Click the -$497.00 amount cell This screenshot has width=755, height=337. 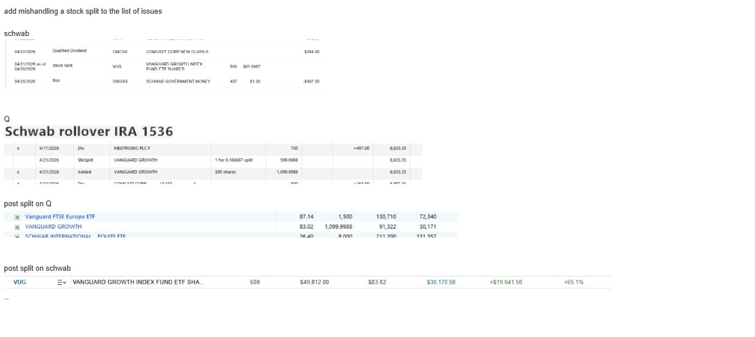coord(311,82)
